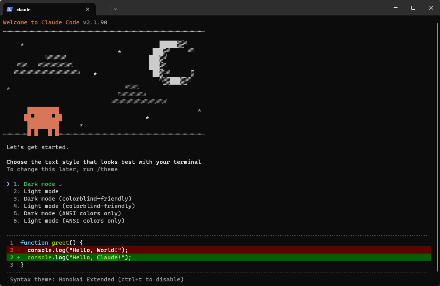
Task: Minimize the terminal window
Action: pos(395,8)
